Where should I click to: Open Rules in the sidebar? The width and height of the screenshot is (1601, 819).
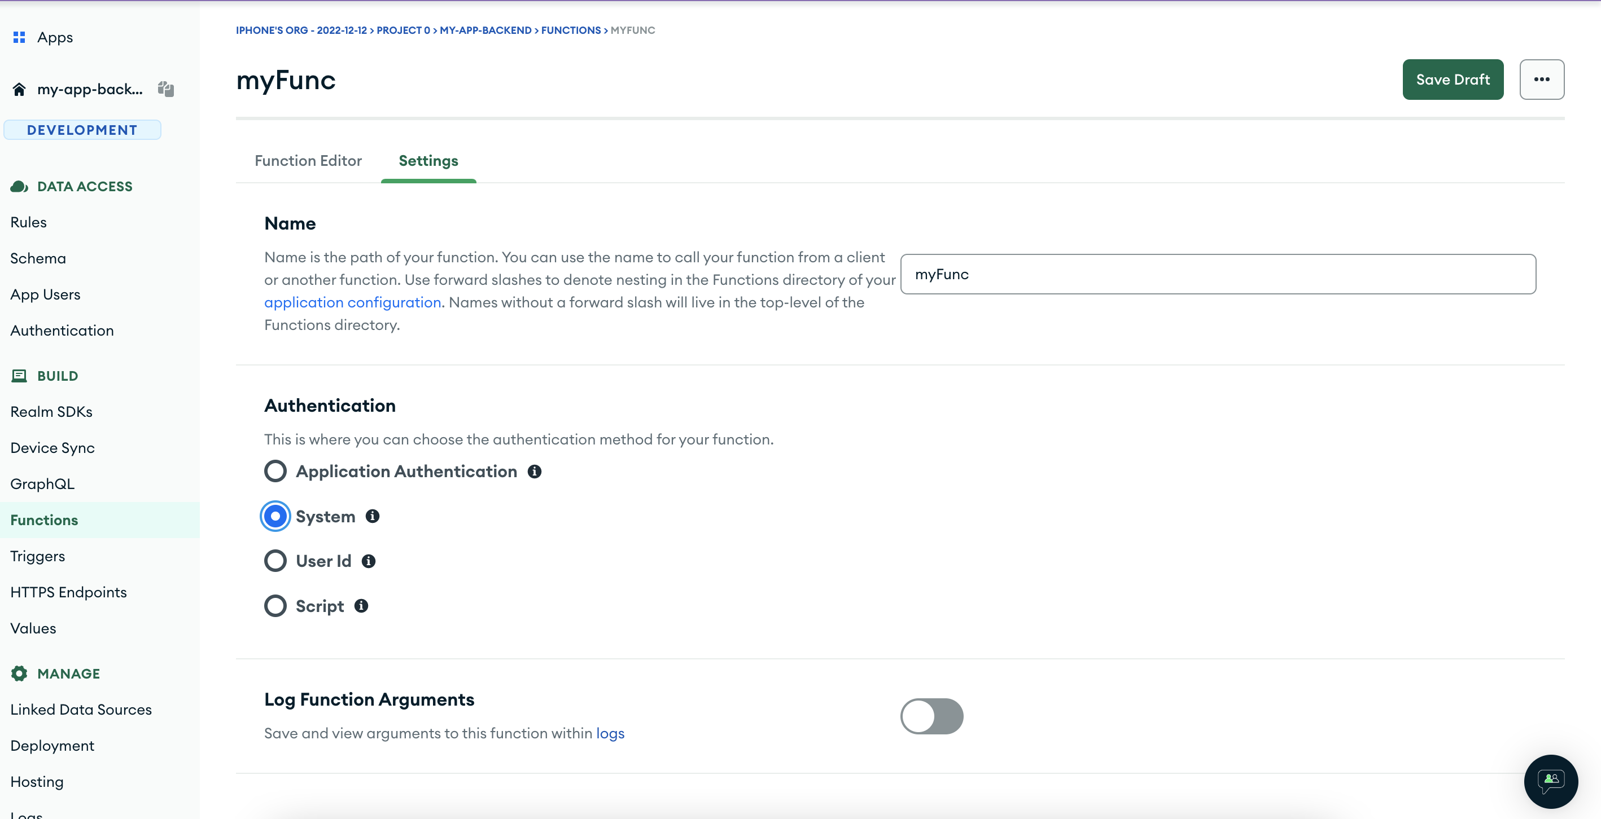[29, 222]
